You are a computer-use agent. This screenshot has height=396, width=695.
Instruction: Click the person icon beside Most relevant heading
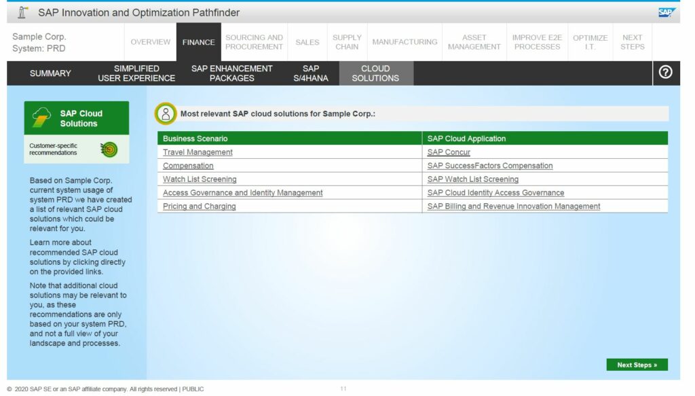pyautogui.click(x=166, y=114)
